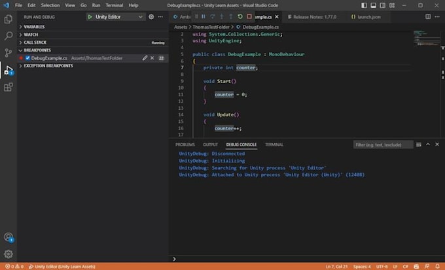Image resolution: width=445 pixels, height=270 pixels.
Task: Click Step Out in debug toolbar
Action: [231, 17]
